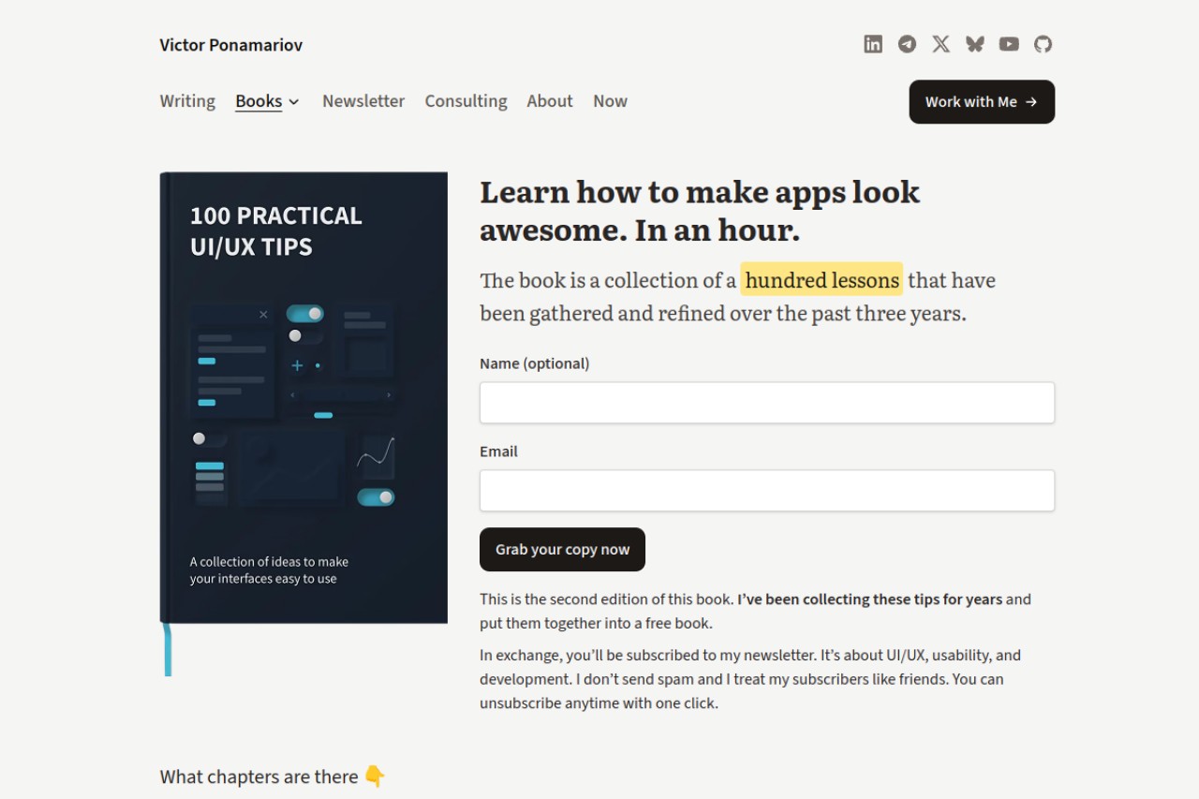
Task: Open the GitHub profile icon
Action: coord(1043,44)
